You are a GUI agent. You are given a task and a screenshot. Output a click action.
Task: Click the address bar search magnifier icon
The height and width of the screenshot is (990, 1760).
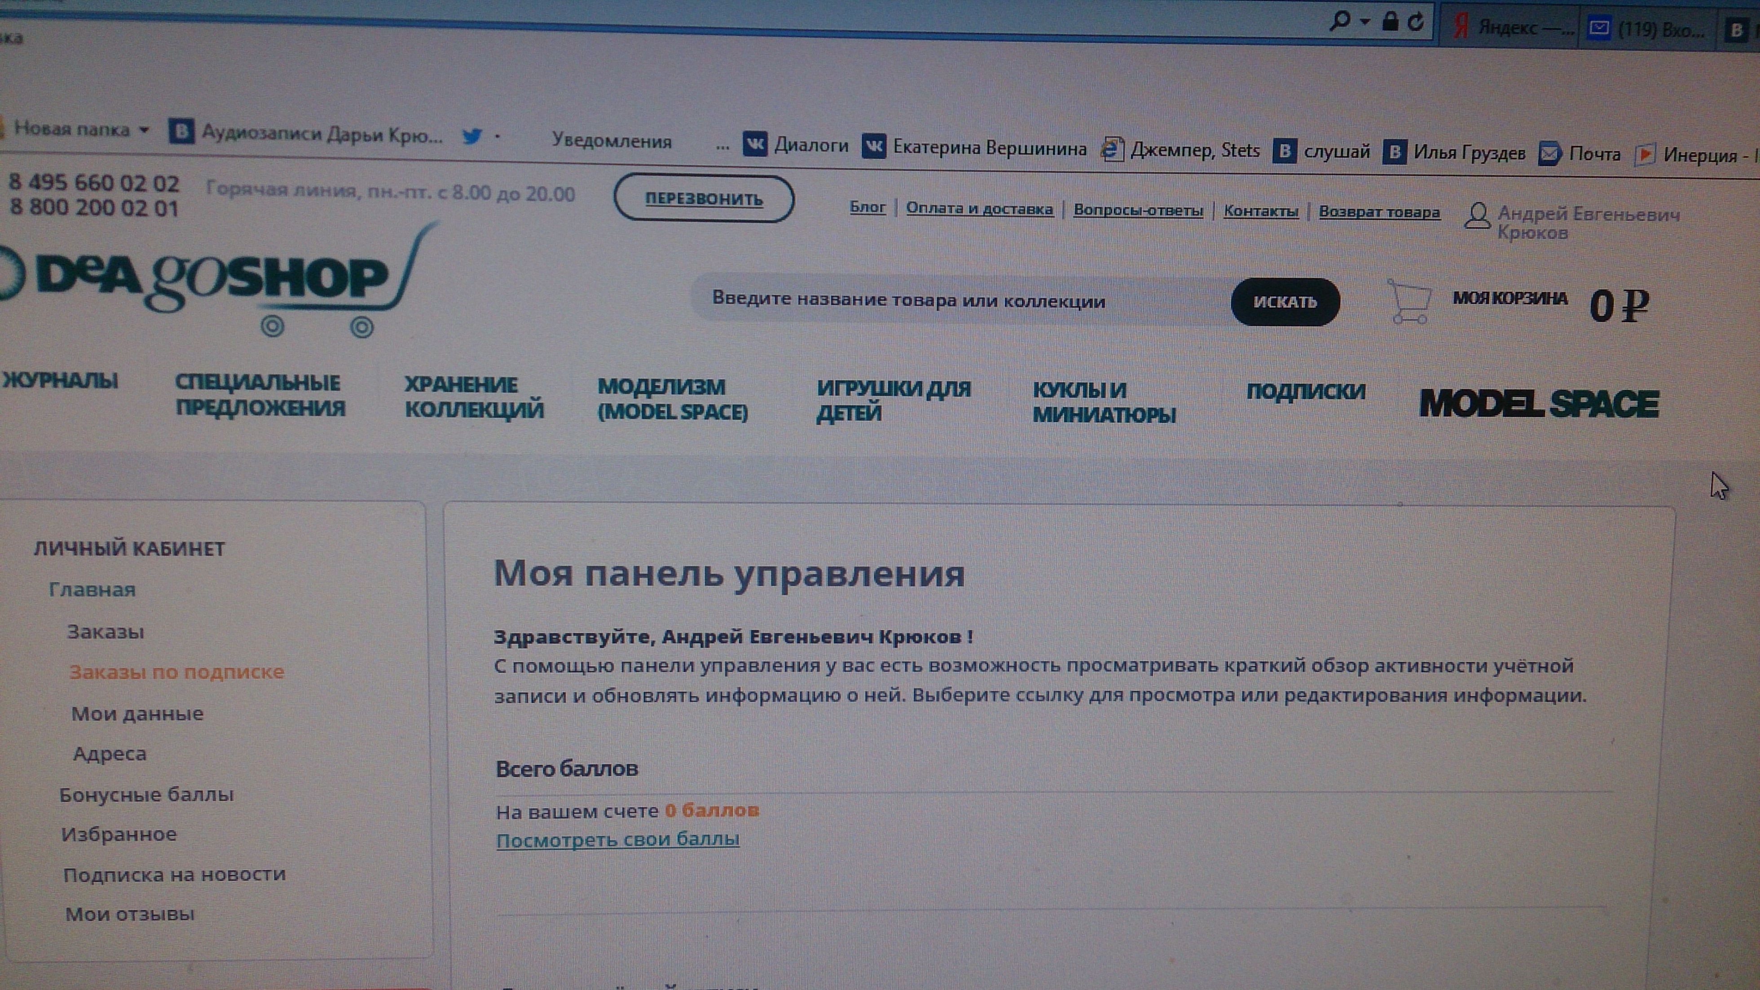(1340, 21)
